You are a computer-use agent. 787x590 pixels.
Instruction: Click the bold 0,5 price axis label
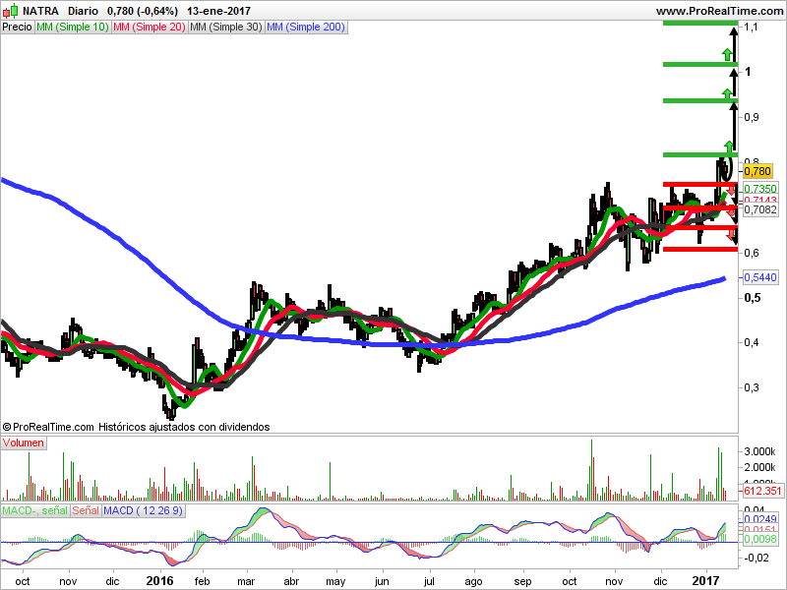(752, 298)
